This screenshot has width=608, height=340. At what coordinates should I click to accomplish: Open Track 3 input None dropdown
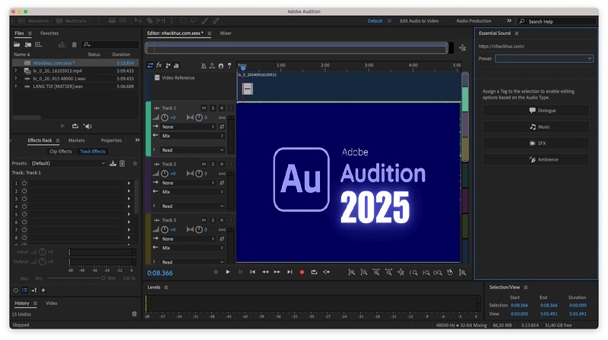click(x=188, y=239)
